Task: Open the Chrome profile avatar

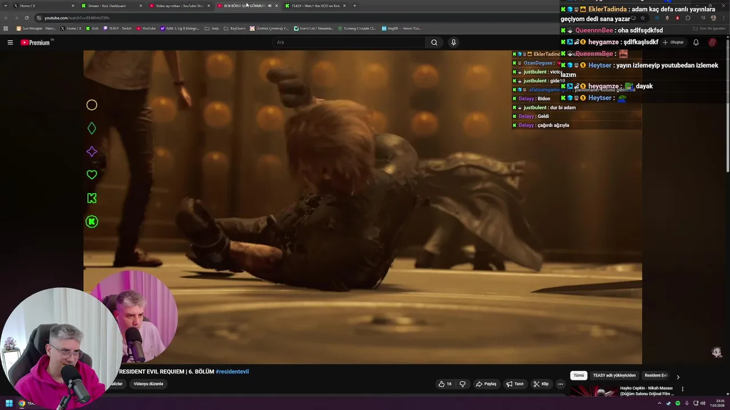Action: pos(713,18)
